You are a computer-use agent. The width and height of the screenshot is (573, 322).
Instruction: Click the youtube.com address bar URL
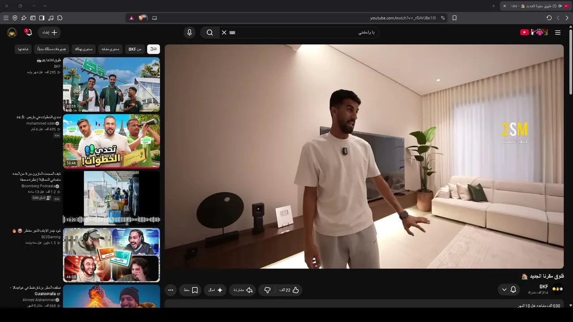coord(403,18)
